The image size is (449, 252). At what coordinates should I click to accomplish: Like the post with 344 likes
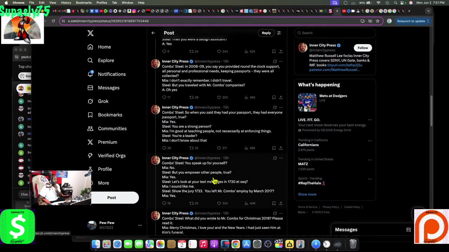222,51
